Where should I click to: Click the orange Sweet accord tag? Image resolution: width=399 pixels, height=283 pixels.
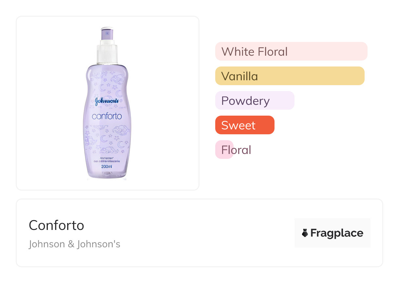tap(244, 125)
